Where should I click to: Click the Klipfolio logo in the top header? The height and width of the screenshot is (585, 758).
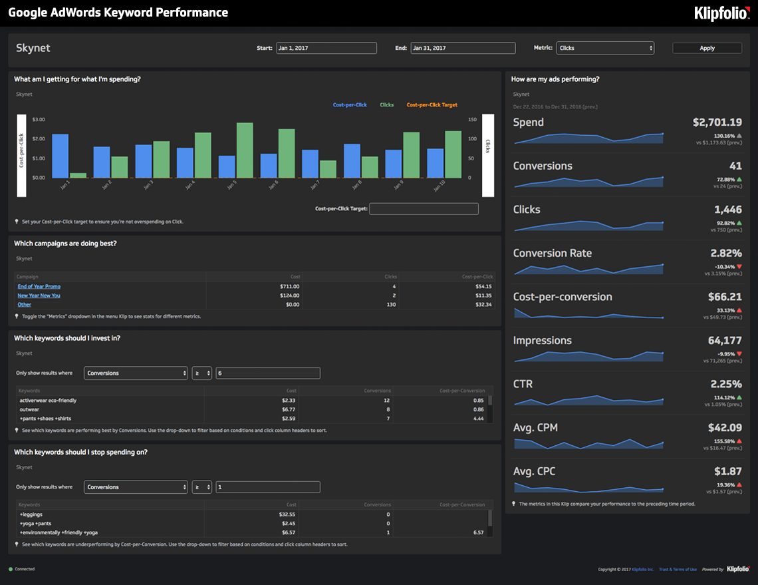[x=721, y=12]
